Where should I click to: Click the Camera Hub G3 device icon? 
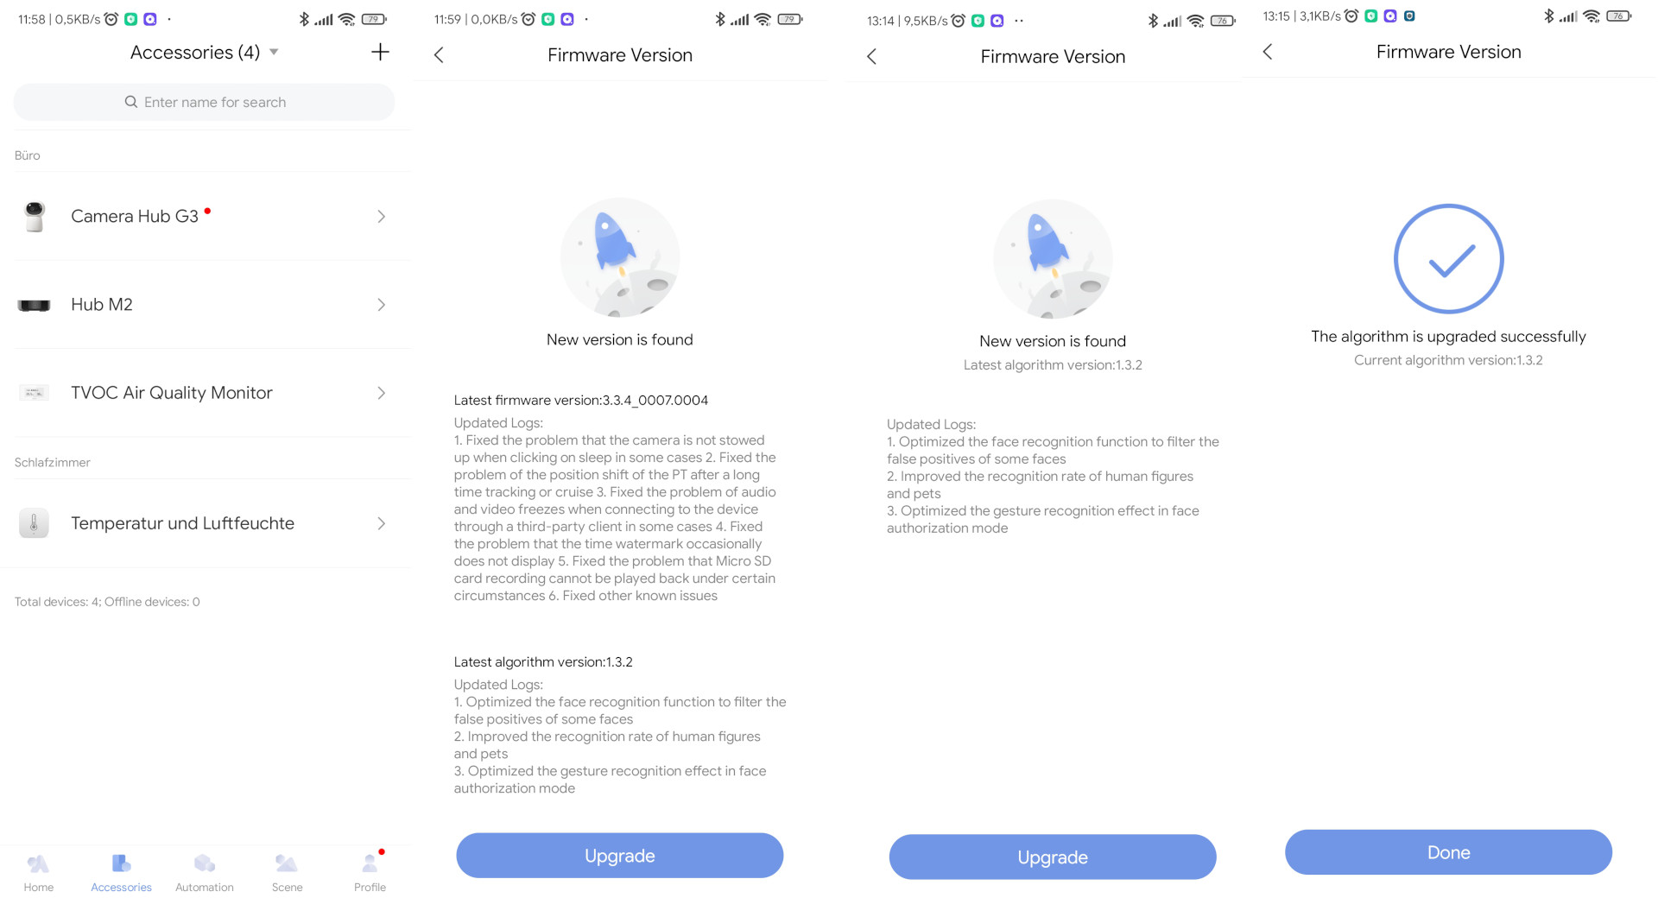tap(35, 217)
